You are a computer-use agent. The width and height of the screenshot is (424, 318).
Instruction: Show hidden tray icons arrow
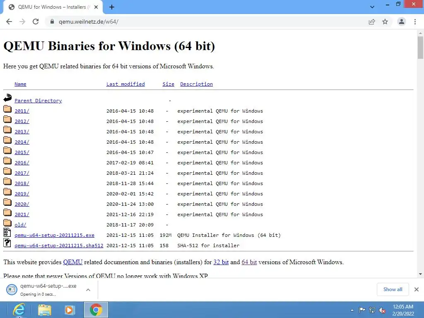tap(352, 310)
